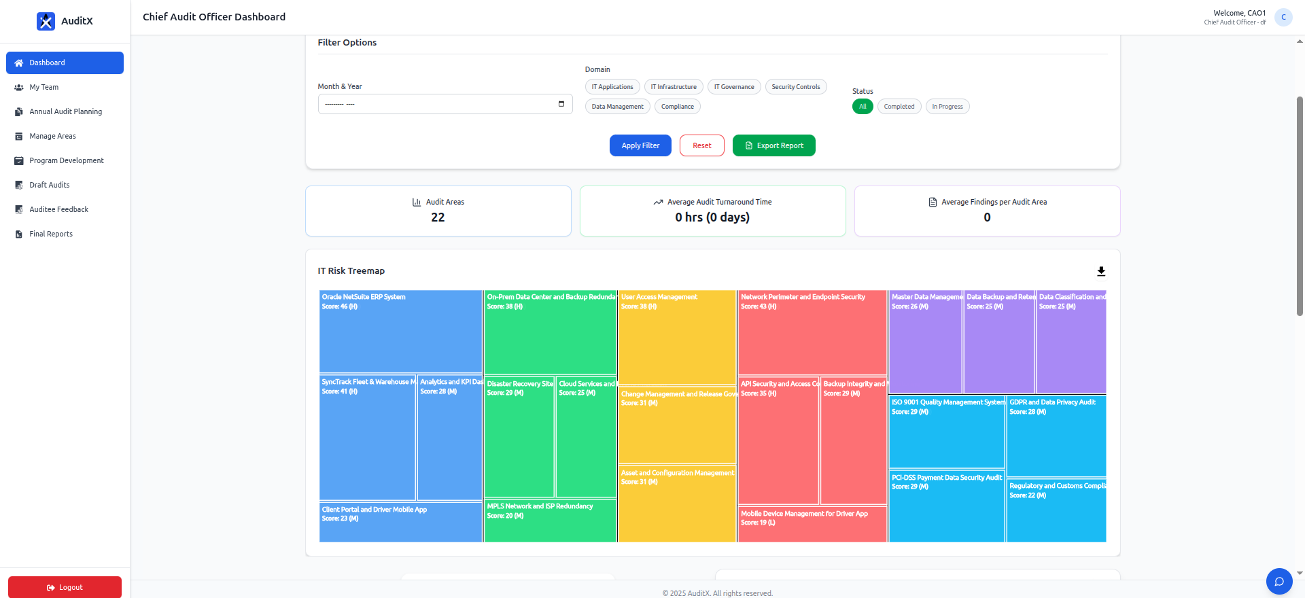Download the IT Risk Treemap
This screenshot has height=598, width=1305.
pos(1101,271)
